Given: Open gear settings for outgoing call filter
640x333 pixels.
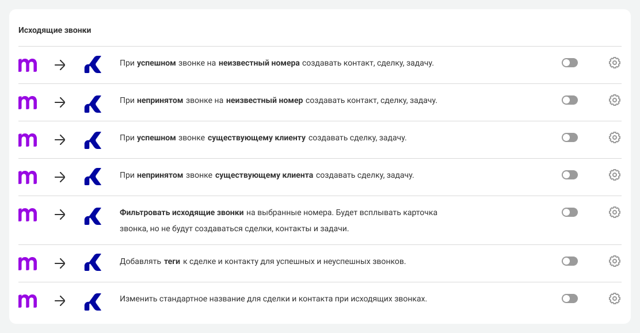Looking at the screenshot, I should [x=614, y=212].
